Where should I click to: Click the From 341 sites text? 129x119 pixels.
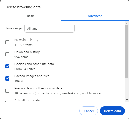(25, 69)
